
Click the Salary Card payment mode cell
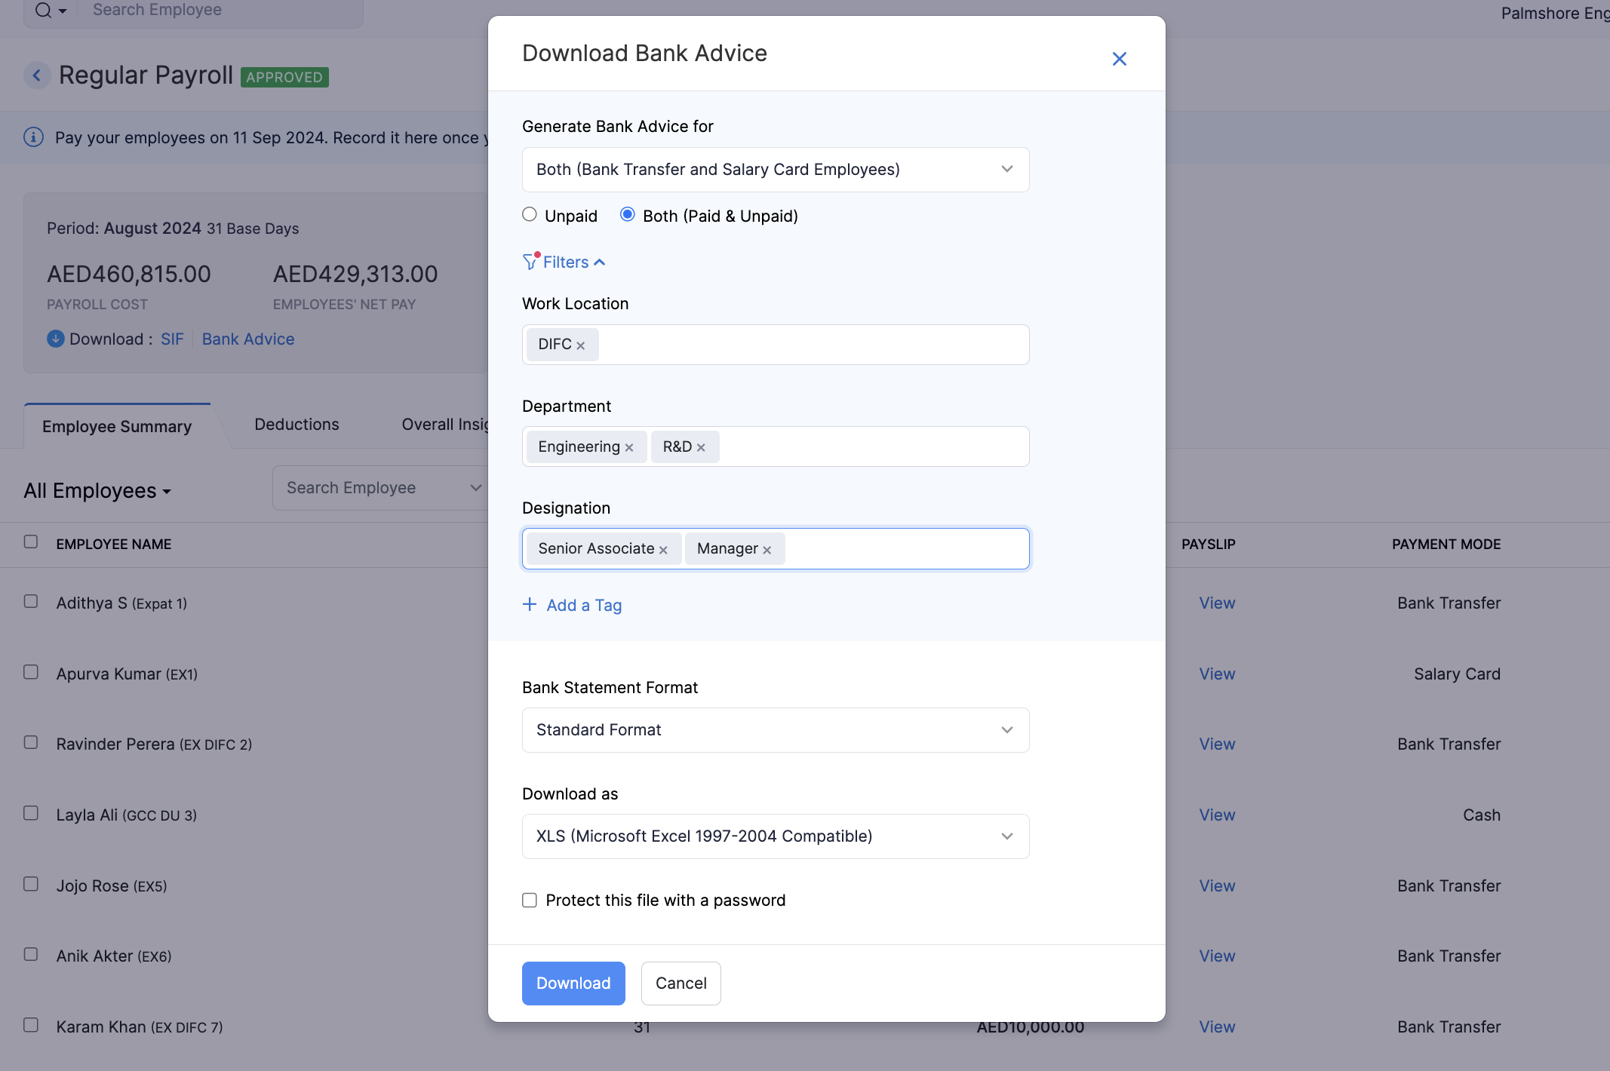pyautogui.click(x=1457, y=674)
